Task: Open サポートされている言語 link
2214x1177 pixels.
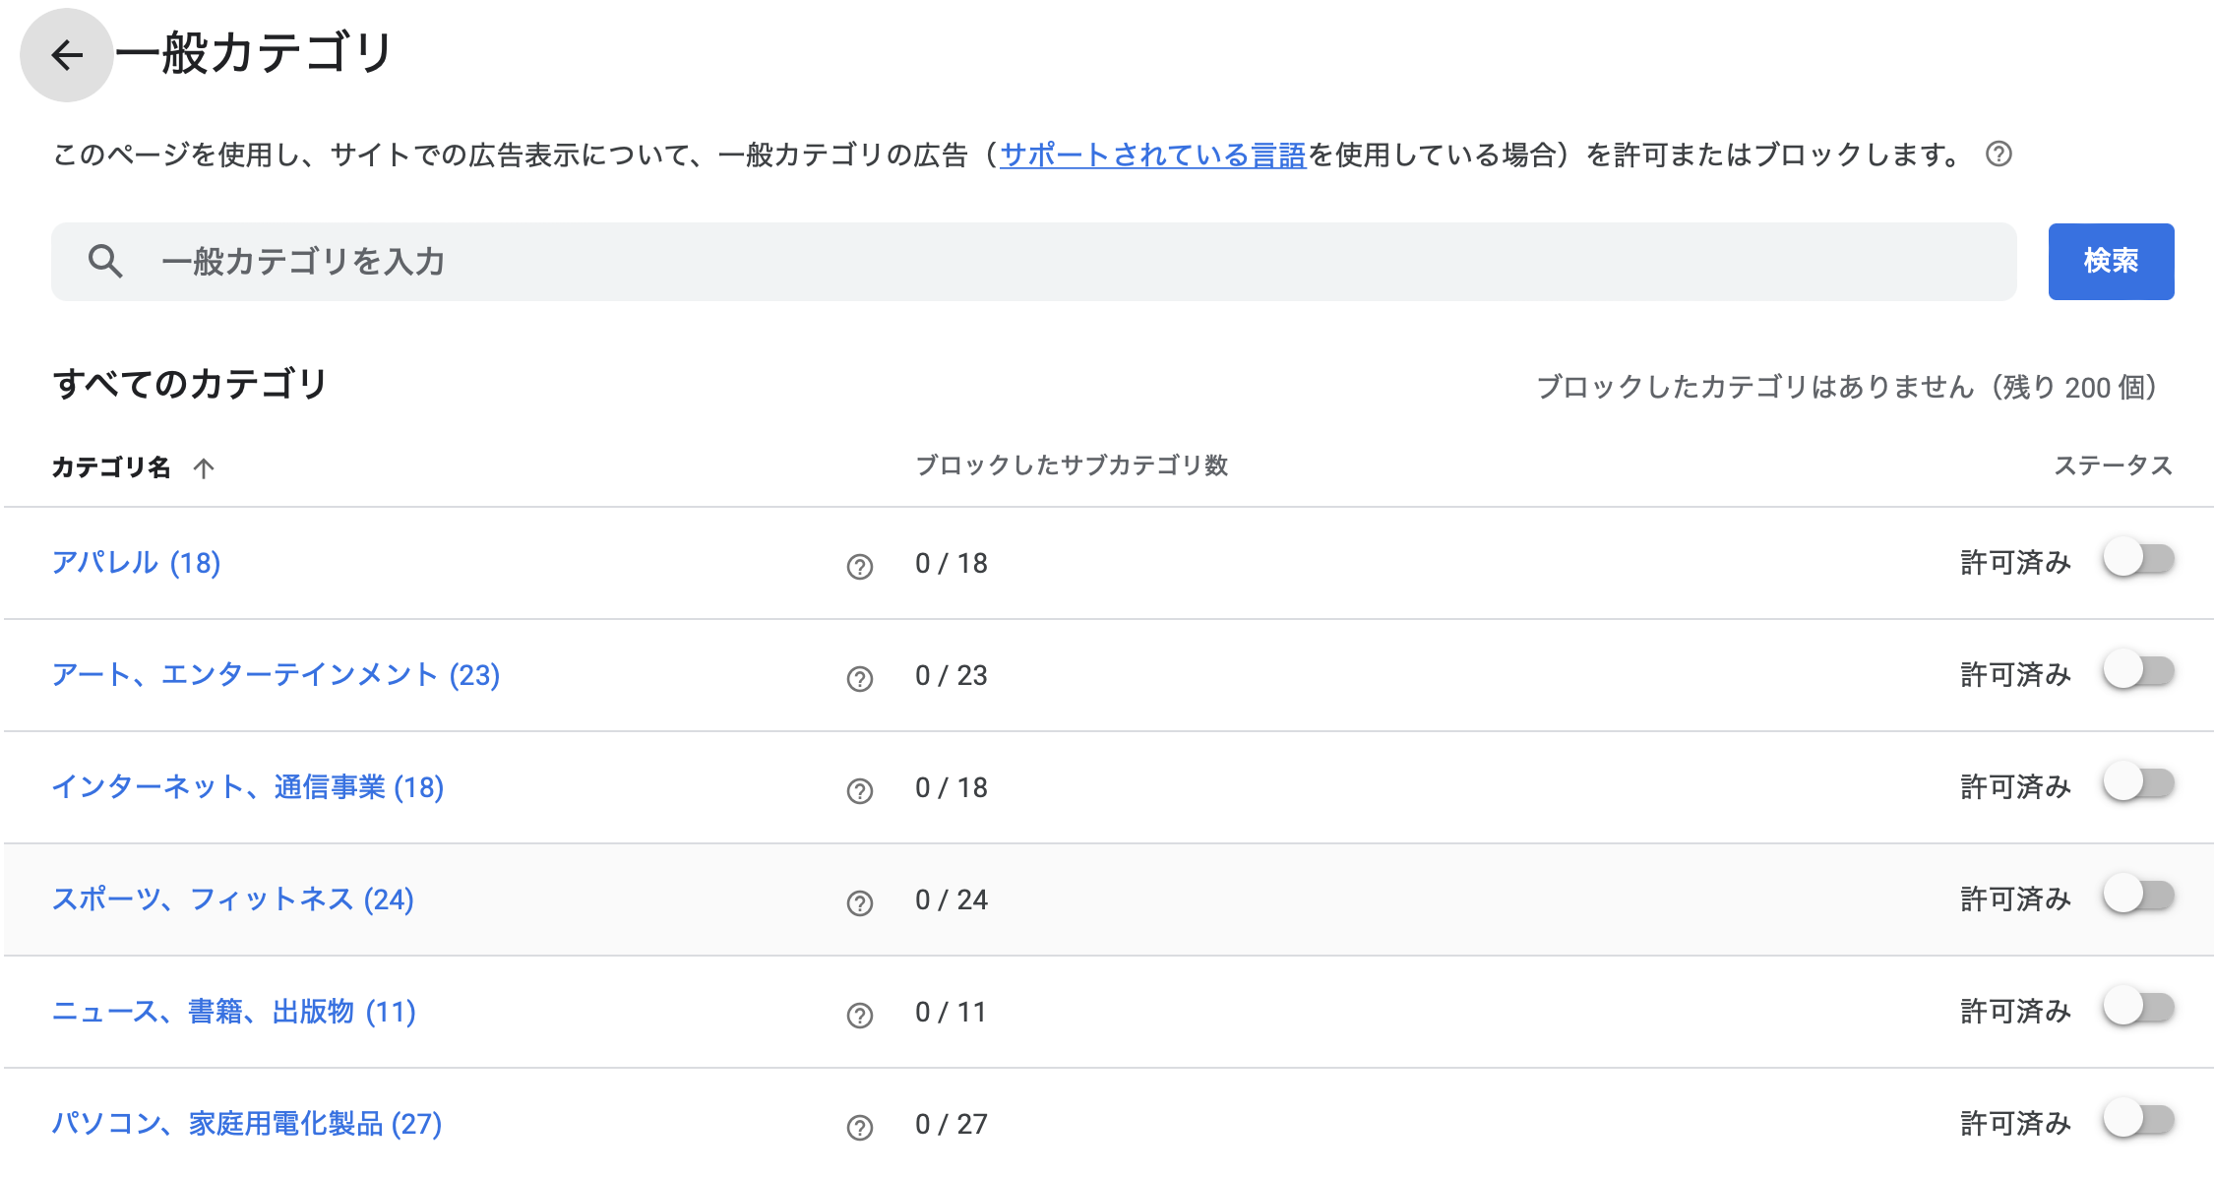Action: (x=1152, y=155)
